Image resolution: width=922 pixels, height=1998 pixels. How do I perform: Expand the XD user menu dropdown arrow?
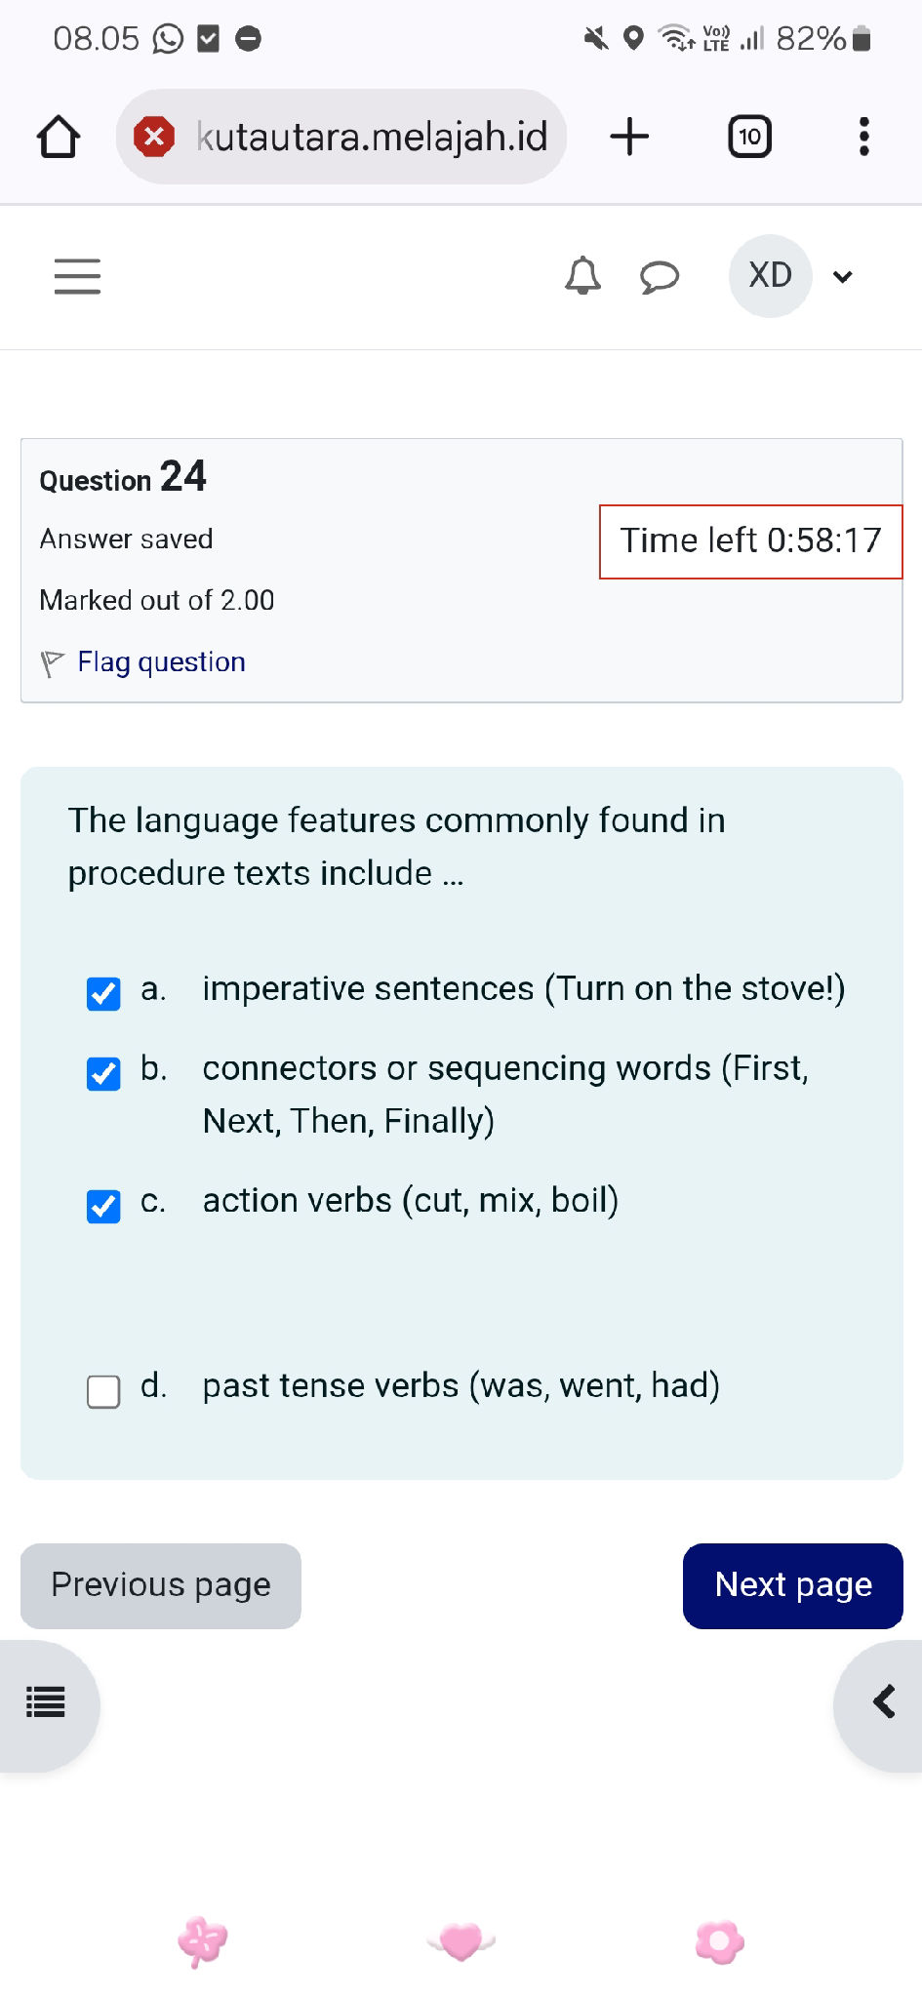(x=843, y=277)
